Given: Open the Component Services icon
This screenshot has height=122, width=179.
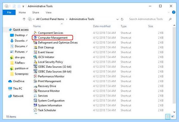Looking at the screenshot, I should [x=35, y=33].
